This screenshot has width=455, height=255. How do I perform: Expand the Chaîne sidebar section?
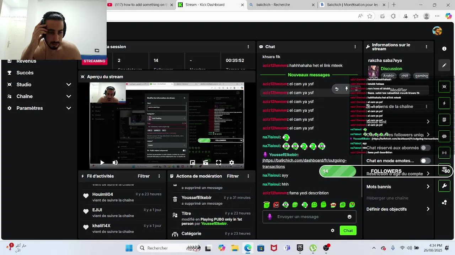click(x=39, y=96)
